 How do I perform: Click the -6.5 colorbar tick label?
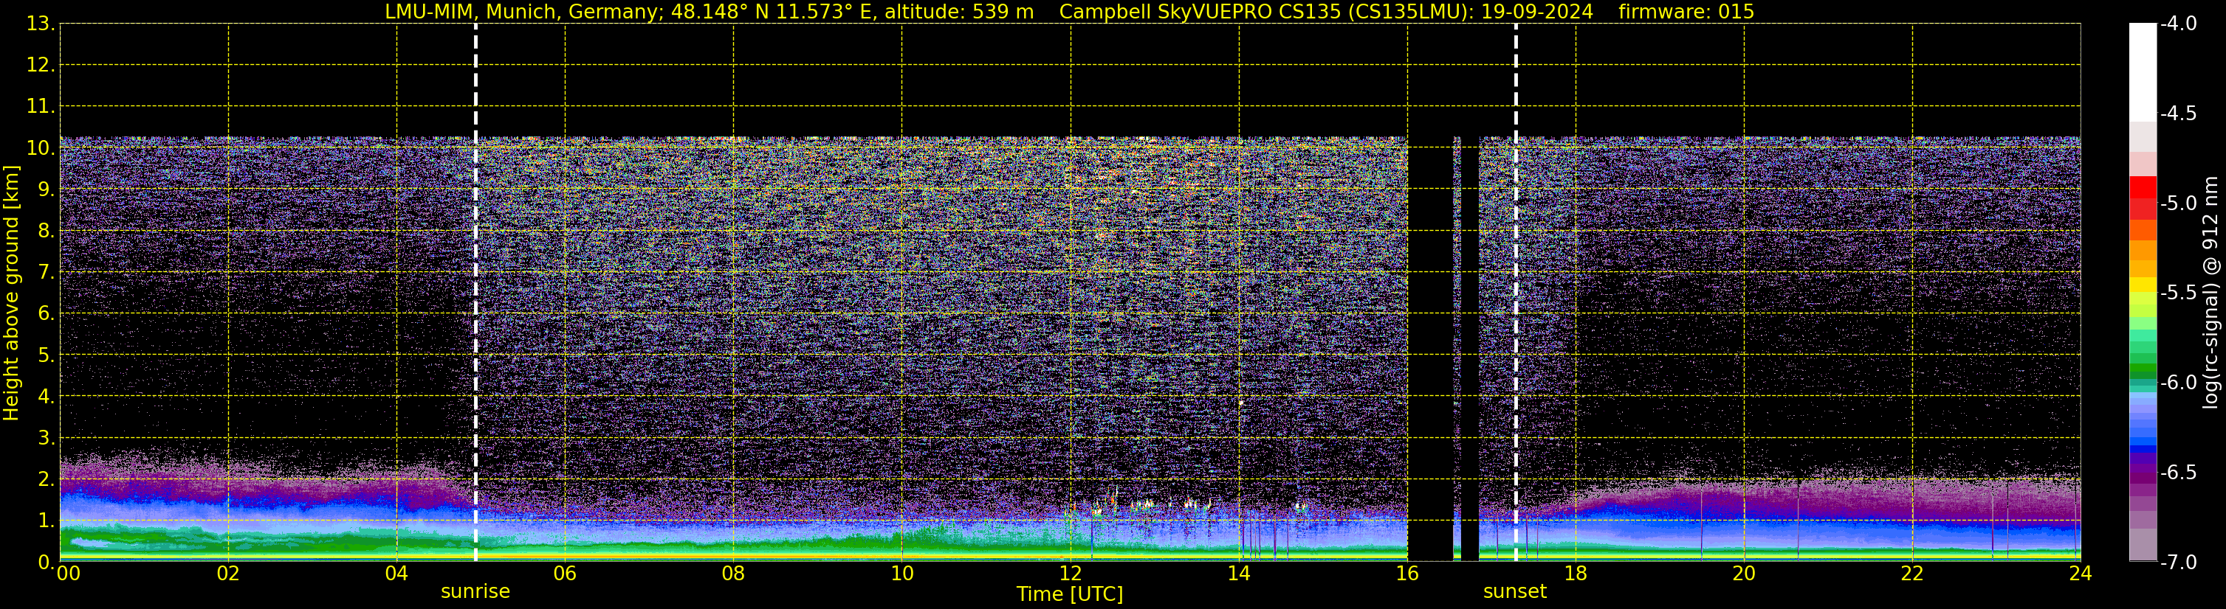point(2179,472)
